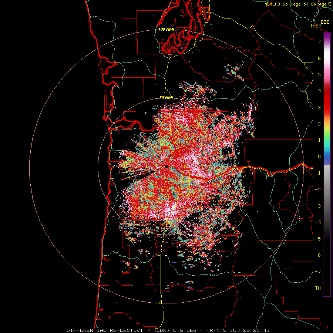The width and height of the screenshot is (333, 333).
Task: Click the 50 NMI range ring label
Action: click(166, 98)
